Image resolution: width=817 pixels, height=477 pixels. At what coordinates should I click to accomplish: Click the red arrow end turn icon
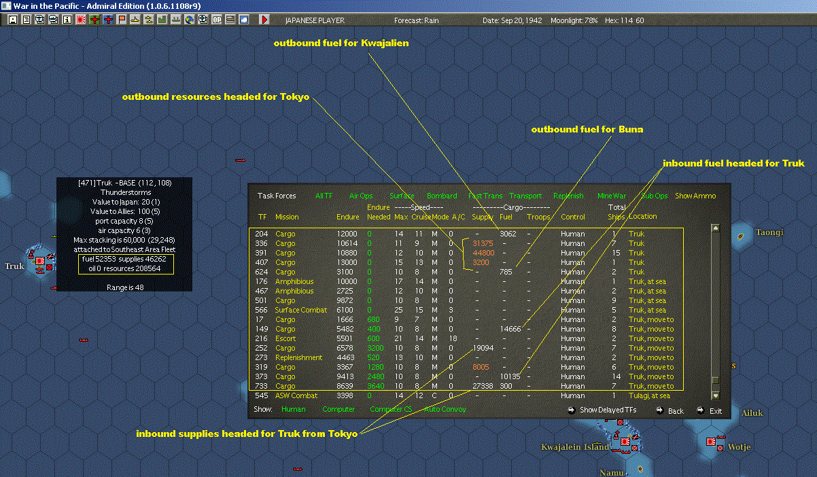pos(265,20)
